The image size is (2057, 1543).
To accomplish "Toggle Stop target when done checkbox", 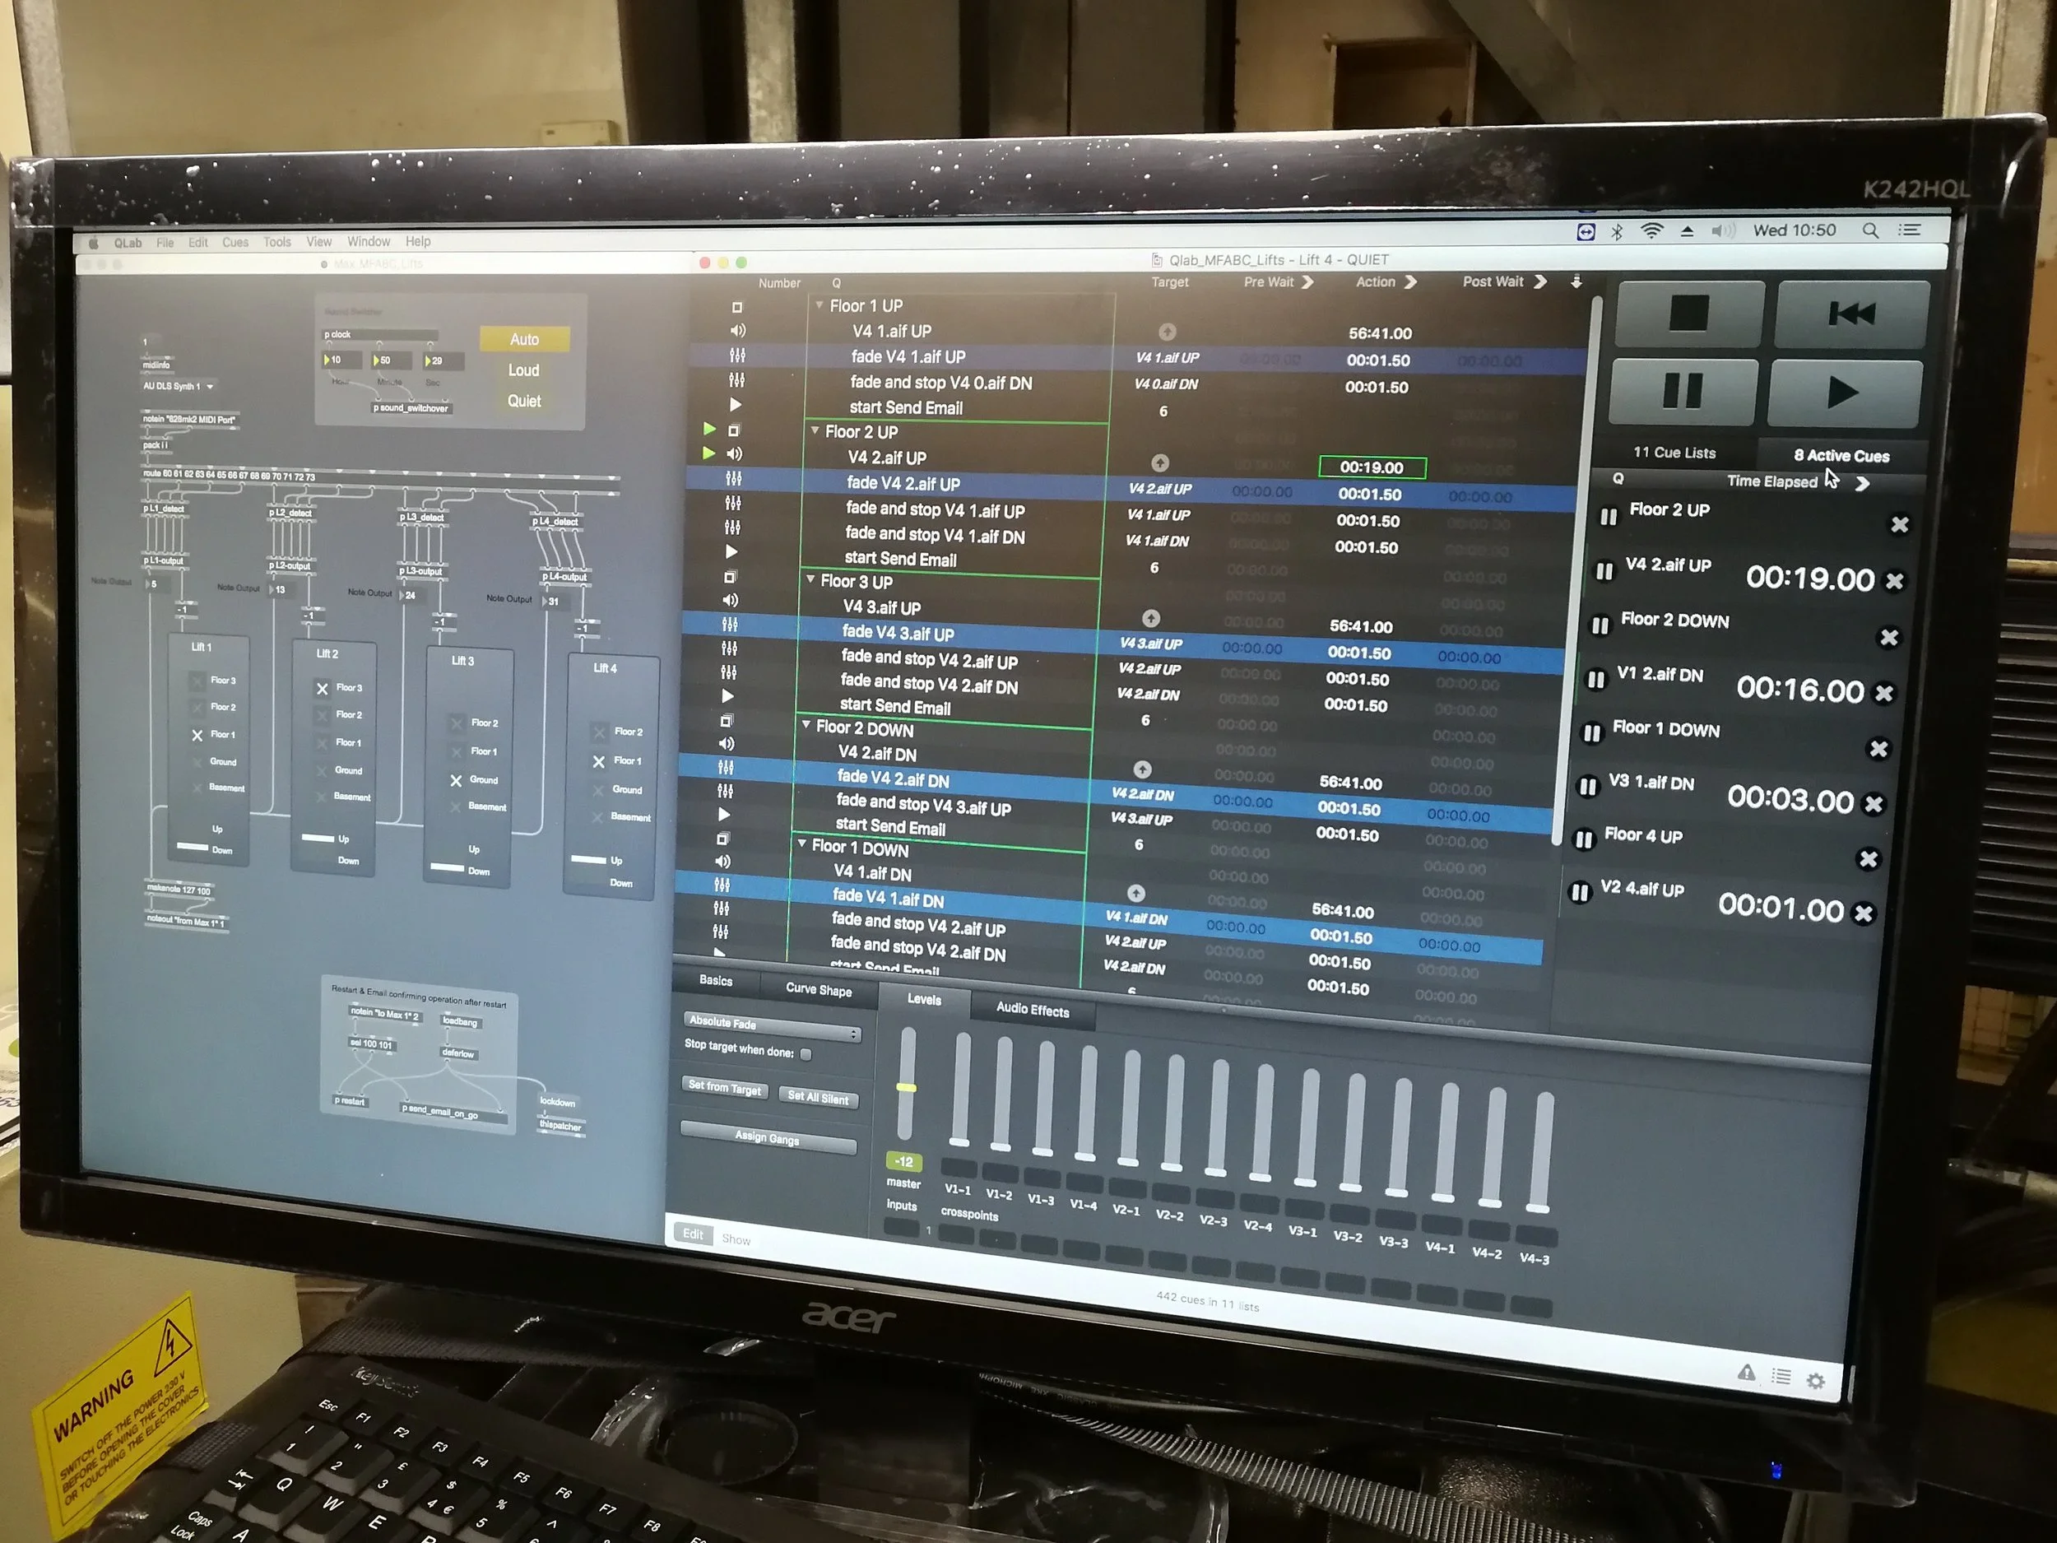I will [806, 1055].
